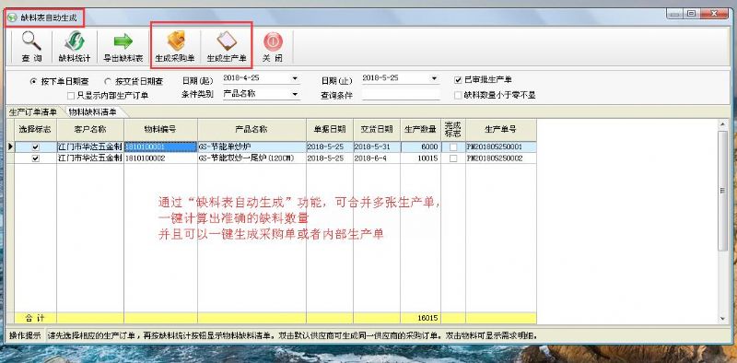Click product cell GS-节能双炒一尾炉(120CM)

point(252,159)
